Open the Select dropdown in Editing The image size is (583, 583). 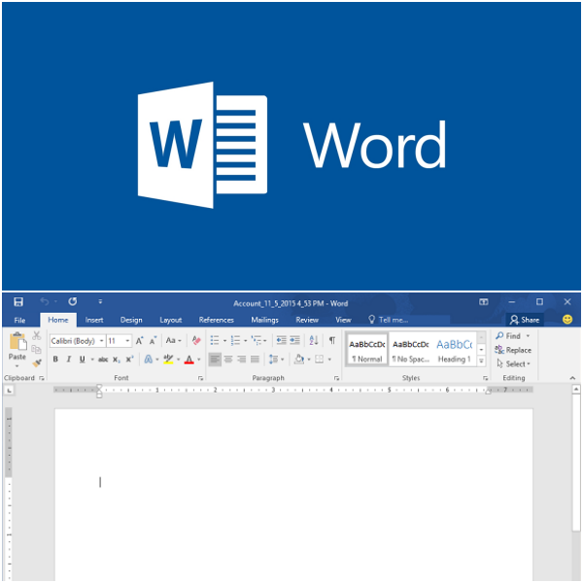[513, 363]
